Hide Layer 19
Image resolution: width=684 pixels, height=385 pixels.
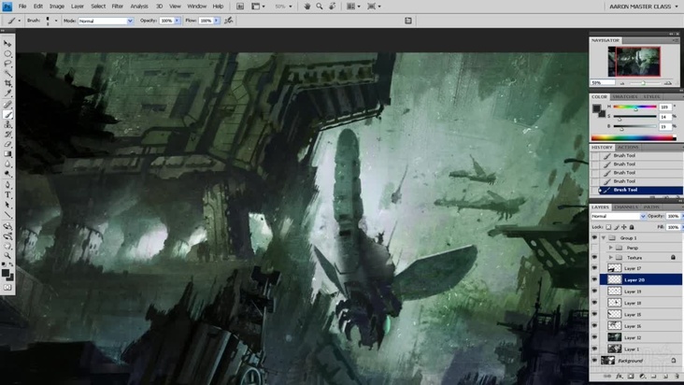tap(594, 291)
